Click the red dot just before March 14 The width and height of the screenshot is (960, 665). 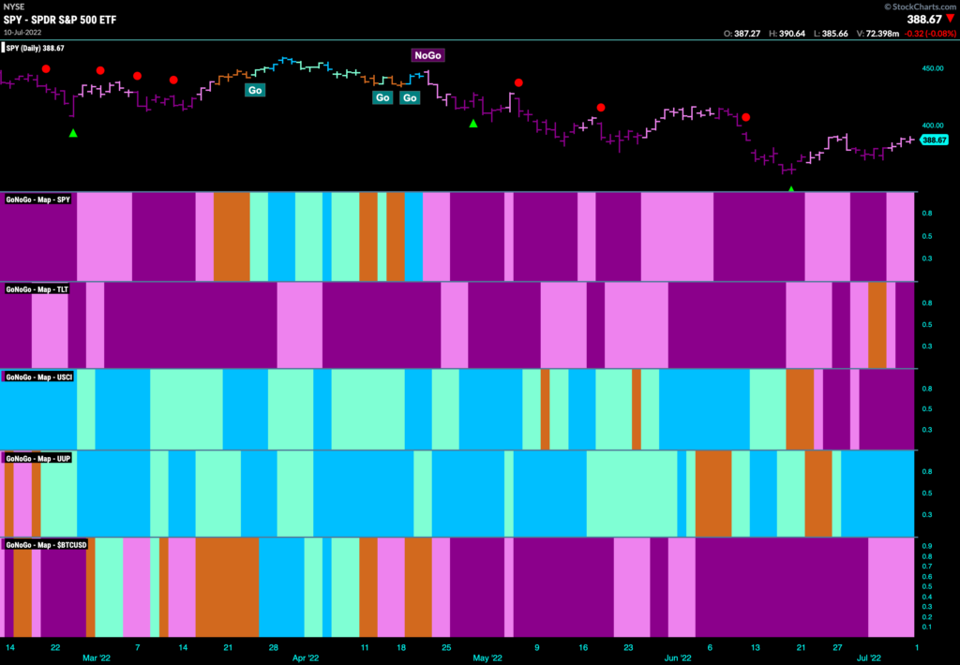(x=173, y=80)
